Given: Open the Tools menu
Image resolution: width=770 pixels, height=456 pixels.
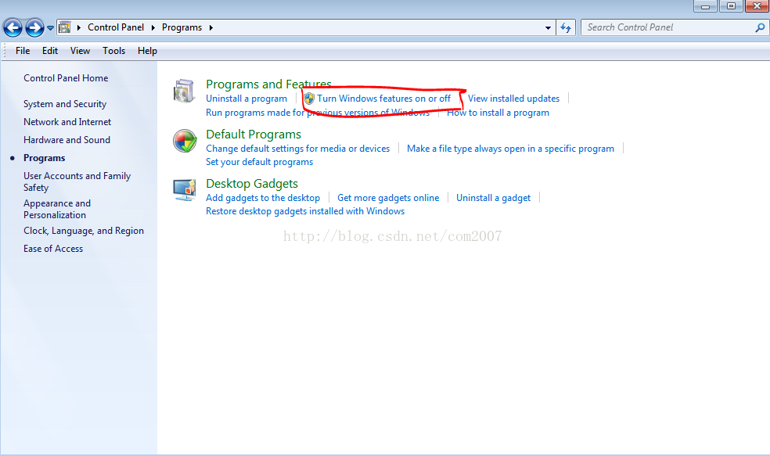Looking at the screenshot, I should click(113, 51).
